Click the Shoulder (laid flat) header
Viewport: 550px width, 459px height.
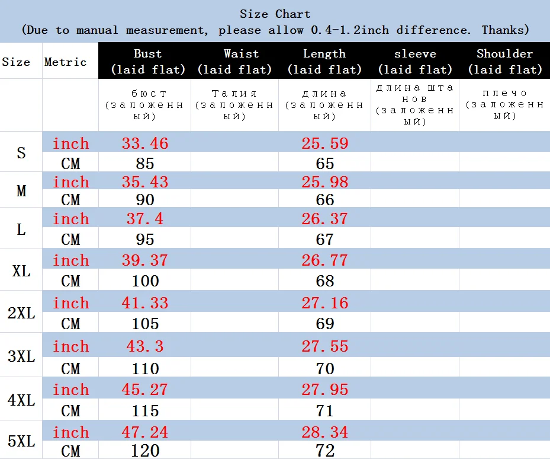click(x=505, y=62)
